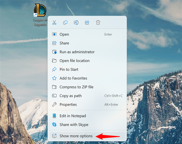Choose Run as administrator

87,52
